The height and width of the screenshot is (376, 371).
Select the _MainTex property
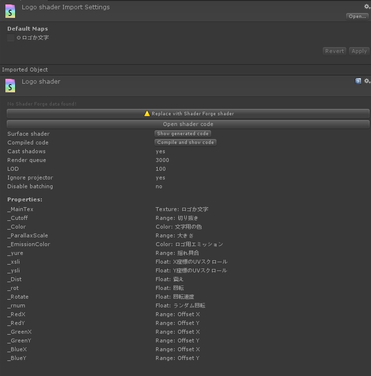coord(20,209)
